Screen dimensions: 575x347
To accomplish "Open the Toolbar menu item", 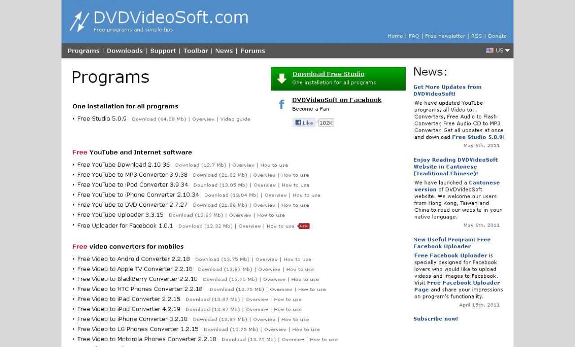I will pyautogui.click(x=196, y=51).
